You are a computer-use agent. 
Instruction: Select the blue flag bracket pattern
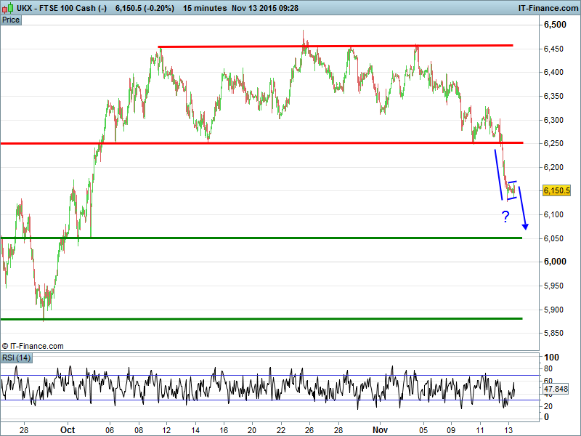pyautogui.click(x=512, y=189)
